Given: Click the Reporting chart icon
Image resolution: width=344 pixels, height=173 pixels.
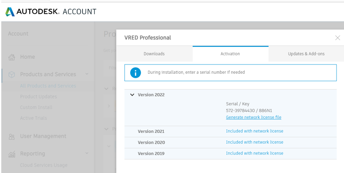Looking at the screenshot, I should coord(12,154).
